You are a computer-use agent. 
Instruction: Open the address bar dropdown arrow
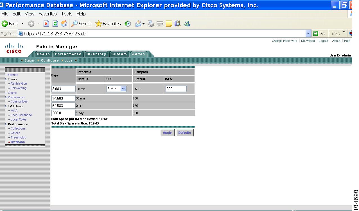pos(308,33)
